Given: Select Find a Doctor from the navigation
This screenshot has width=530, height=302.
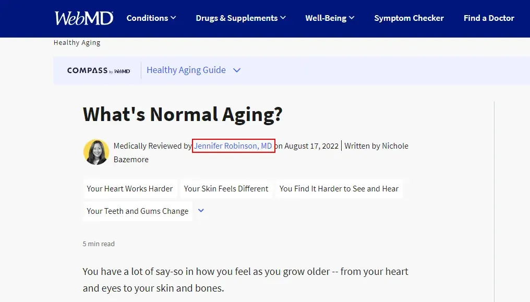Looking at the screenshot, I should (489, 18).
